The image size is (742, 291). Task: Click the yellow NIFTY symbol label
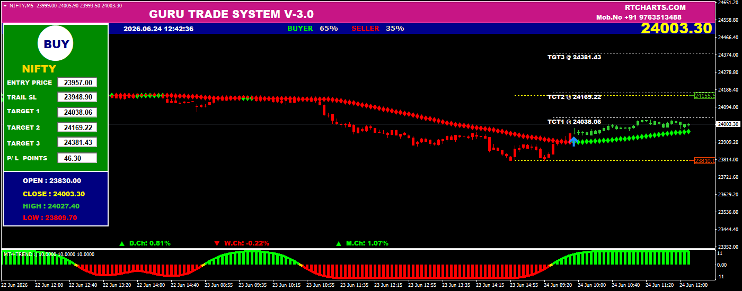point(39,69)
